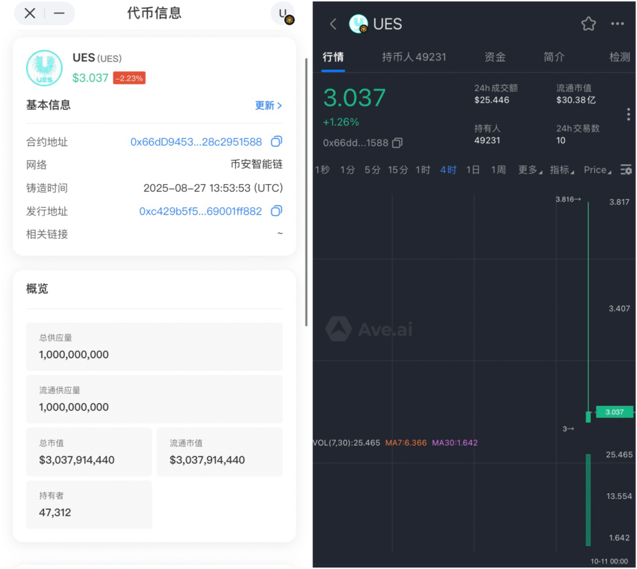
Task: Select the 1日 timeframe
Action: point(473,170)
